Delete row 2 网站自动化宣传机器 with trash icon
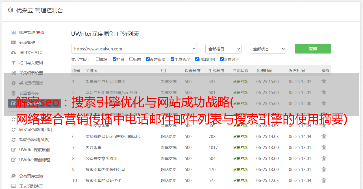 coord(323,93)
